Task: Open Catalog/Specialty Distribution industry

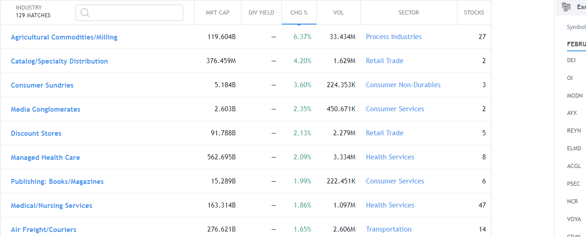Action: coord(60,61)
